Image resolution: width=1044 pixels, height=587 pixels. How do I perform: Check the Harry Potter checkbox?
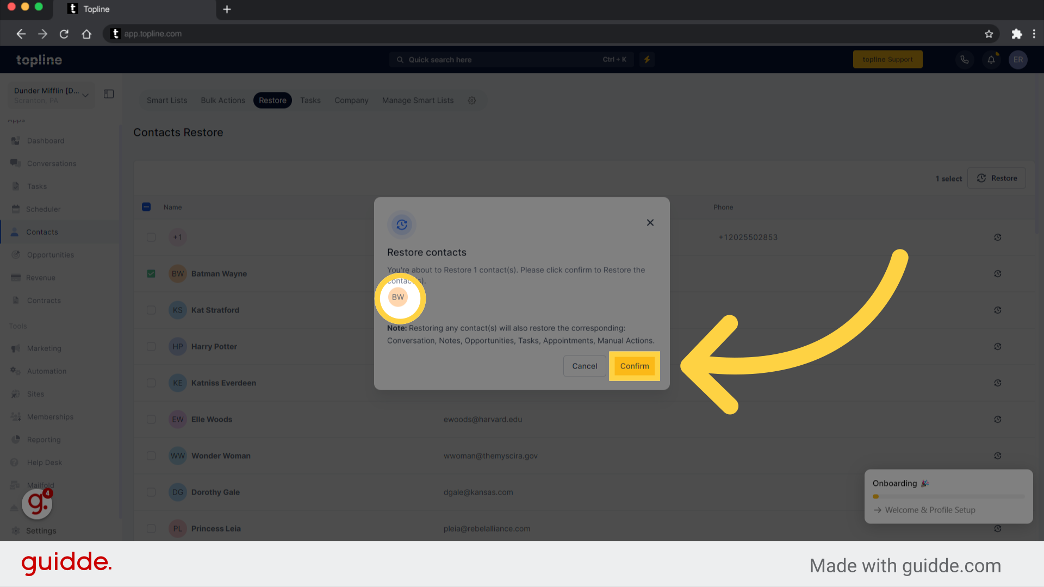151,347
